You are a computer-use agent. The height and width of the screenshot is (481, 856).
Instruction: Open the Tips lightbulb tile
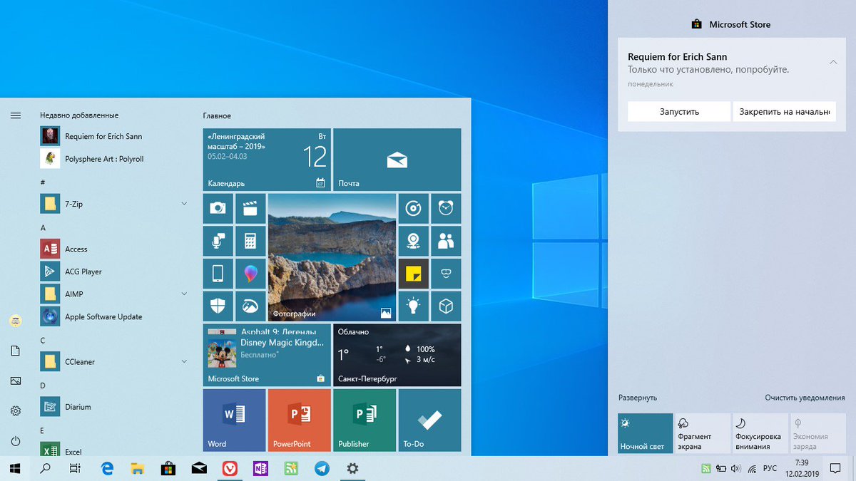(413, 306)
